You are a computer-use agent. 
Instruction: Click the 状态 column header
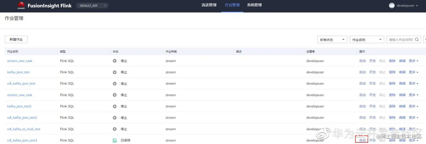[116, 51]
